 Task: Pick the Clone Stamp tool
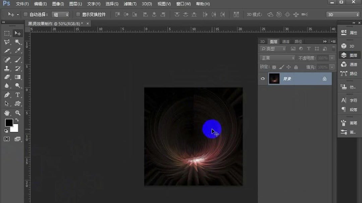pos(7,68)
